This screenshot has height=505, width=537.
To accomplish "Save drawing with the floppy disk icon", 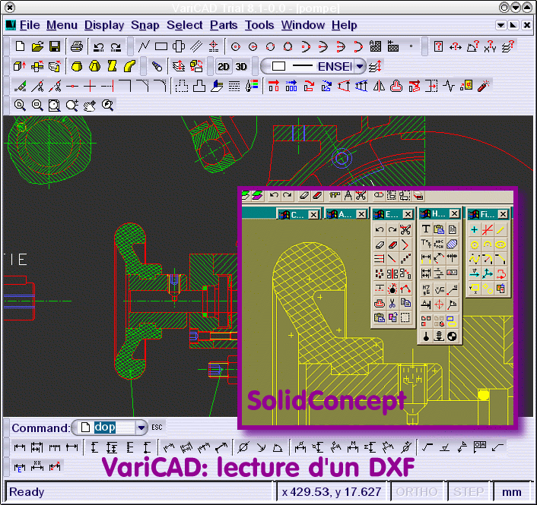I will (55, 46).
